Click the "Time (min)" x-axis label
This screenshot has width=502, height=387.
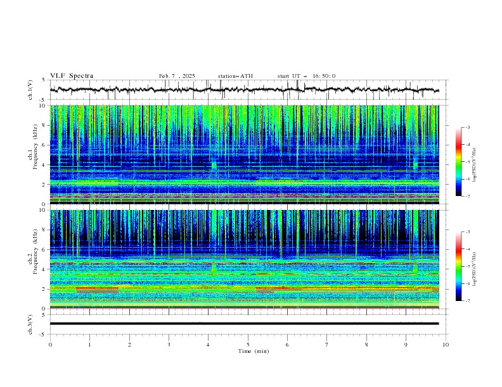click(x=254, y=351)
